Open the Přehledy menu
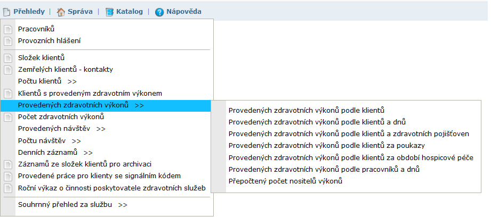Viewport: 491px width, 217px height. click(29, 12)
